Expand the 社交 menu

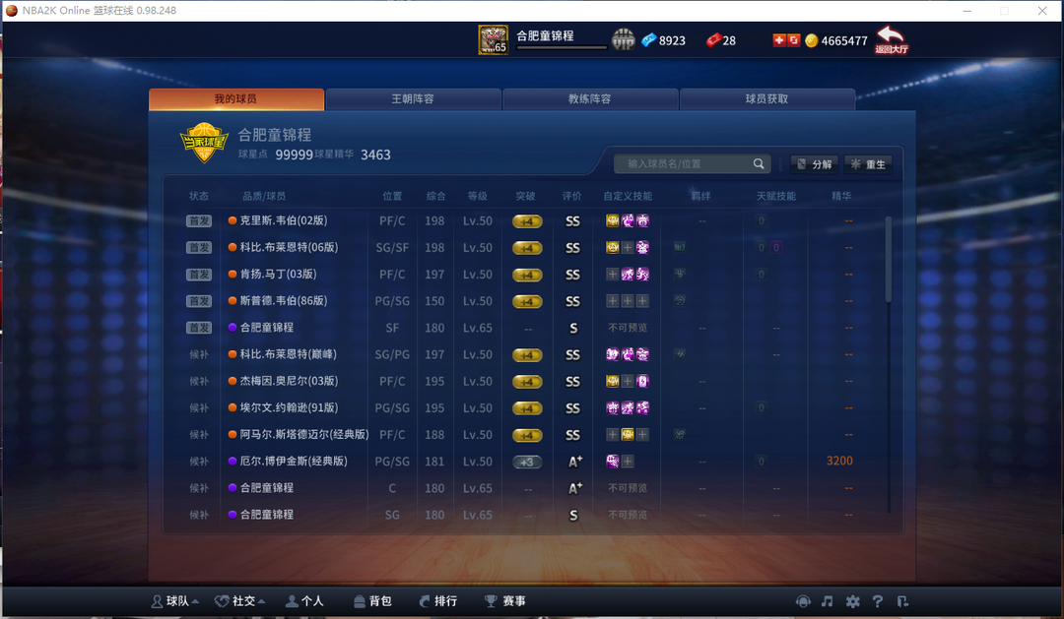coord(239,601)
